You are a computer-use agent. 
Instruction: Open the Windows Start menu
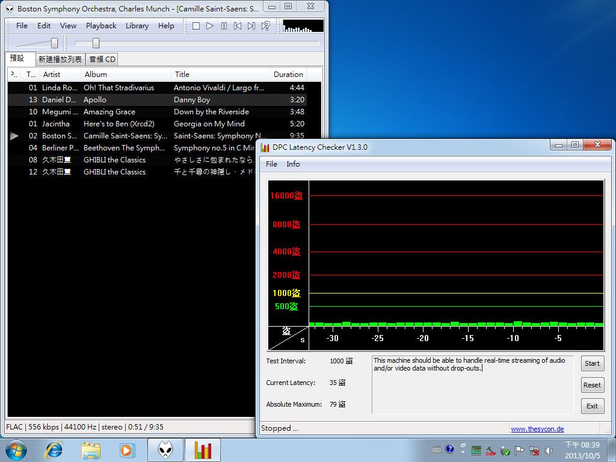tap(16, 450)
